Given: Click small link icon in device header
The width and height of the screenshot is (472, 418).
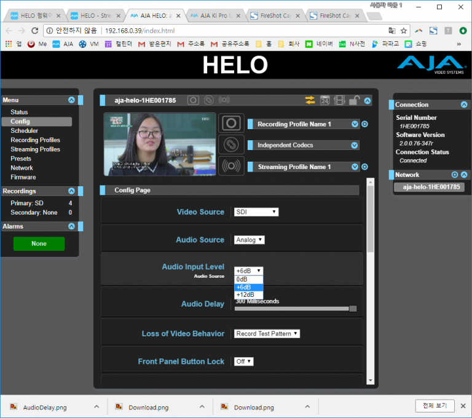Looking at the screenshot, I should click(x=208, y=100).
